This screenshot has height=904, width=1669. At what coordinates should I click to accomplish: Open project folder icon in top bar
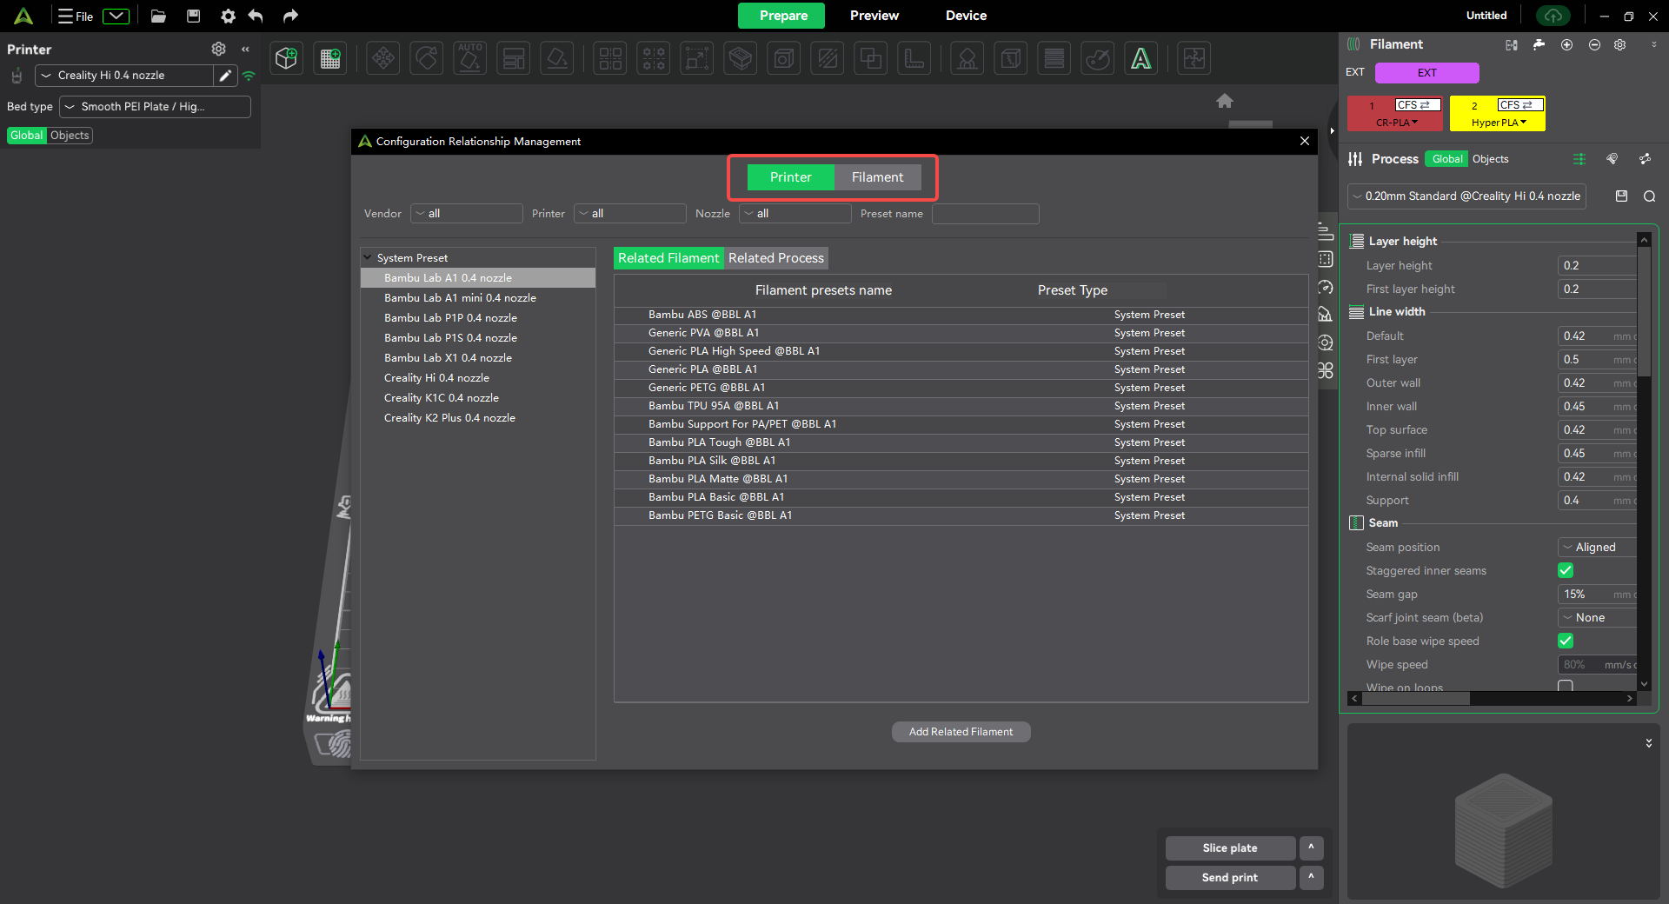tap(158, 16)
